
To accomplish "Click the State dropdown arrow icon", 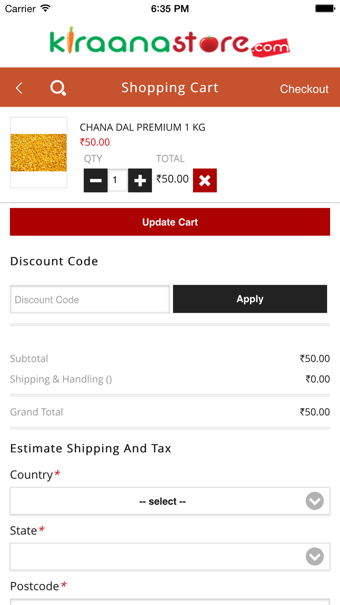I will (314, 556).
